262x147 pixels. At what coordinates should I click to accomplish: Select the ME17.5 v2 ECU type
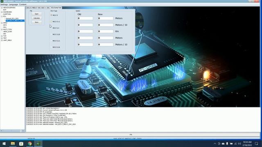pyautogui.click(x=55, y=22)
